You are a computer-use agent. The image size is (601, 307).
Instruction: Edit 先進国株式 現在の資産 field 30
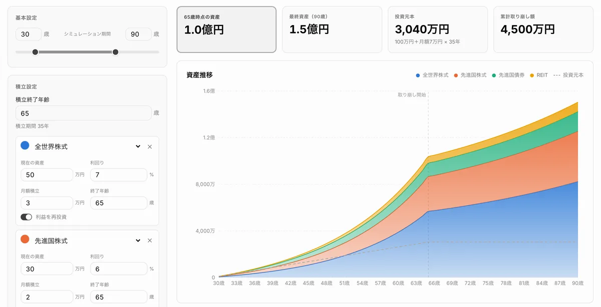tap(47, 268)
